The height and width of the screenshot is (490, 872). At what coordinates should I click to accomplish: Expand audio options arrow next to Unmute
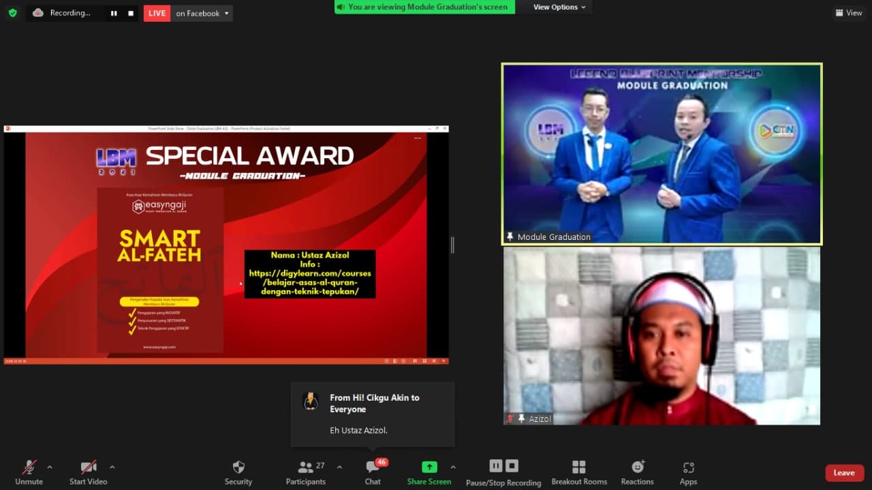pos(50,468)
